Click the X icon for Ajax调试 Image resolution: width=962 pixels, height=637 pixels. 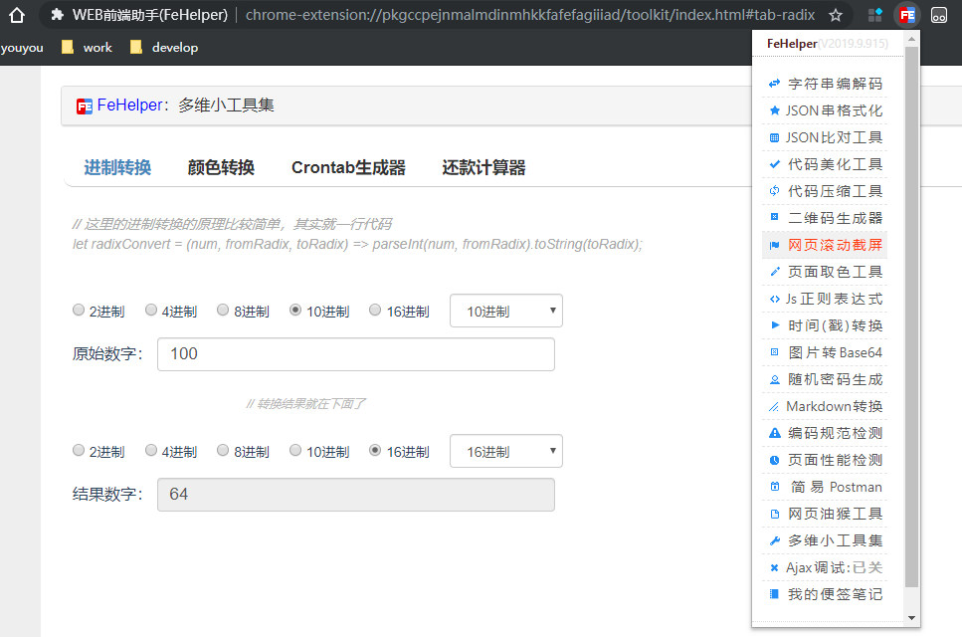(774, 567)
